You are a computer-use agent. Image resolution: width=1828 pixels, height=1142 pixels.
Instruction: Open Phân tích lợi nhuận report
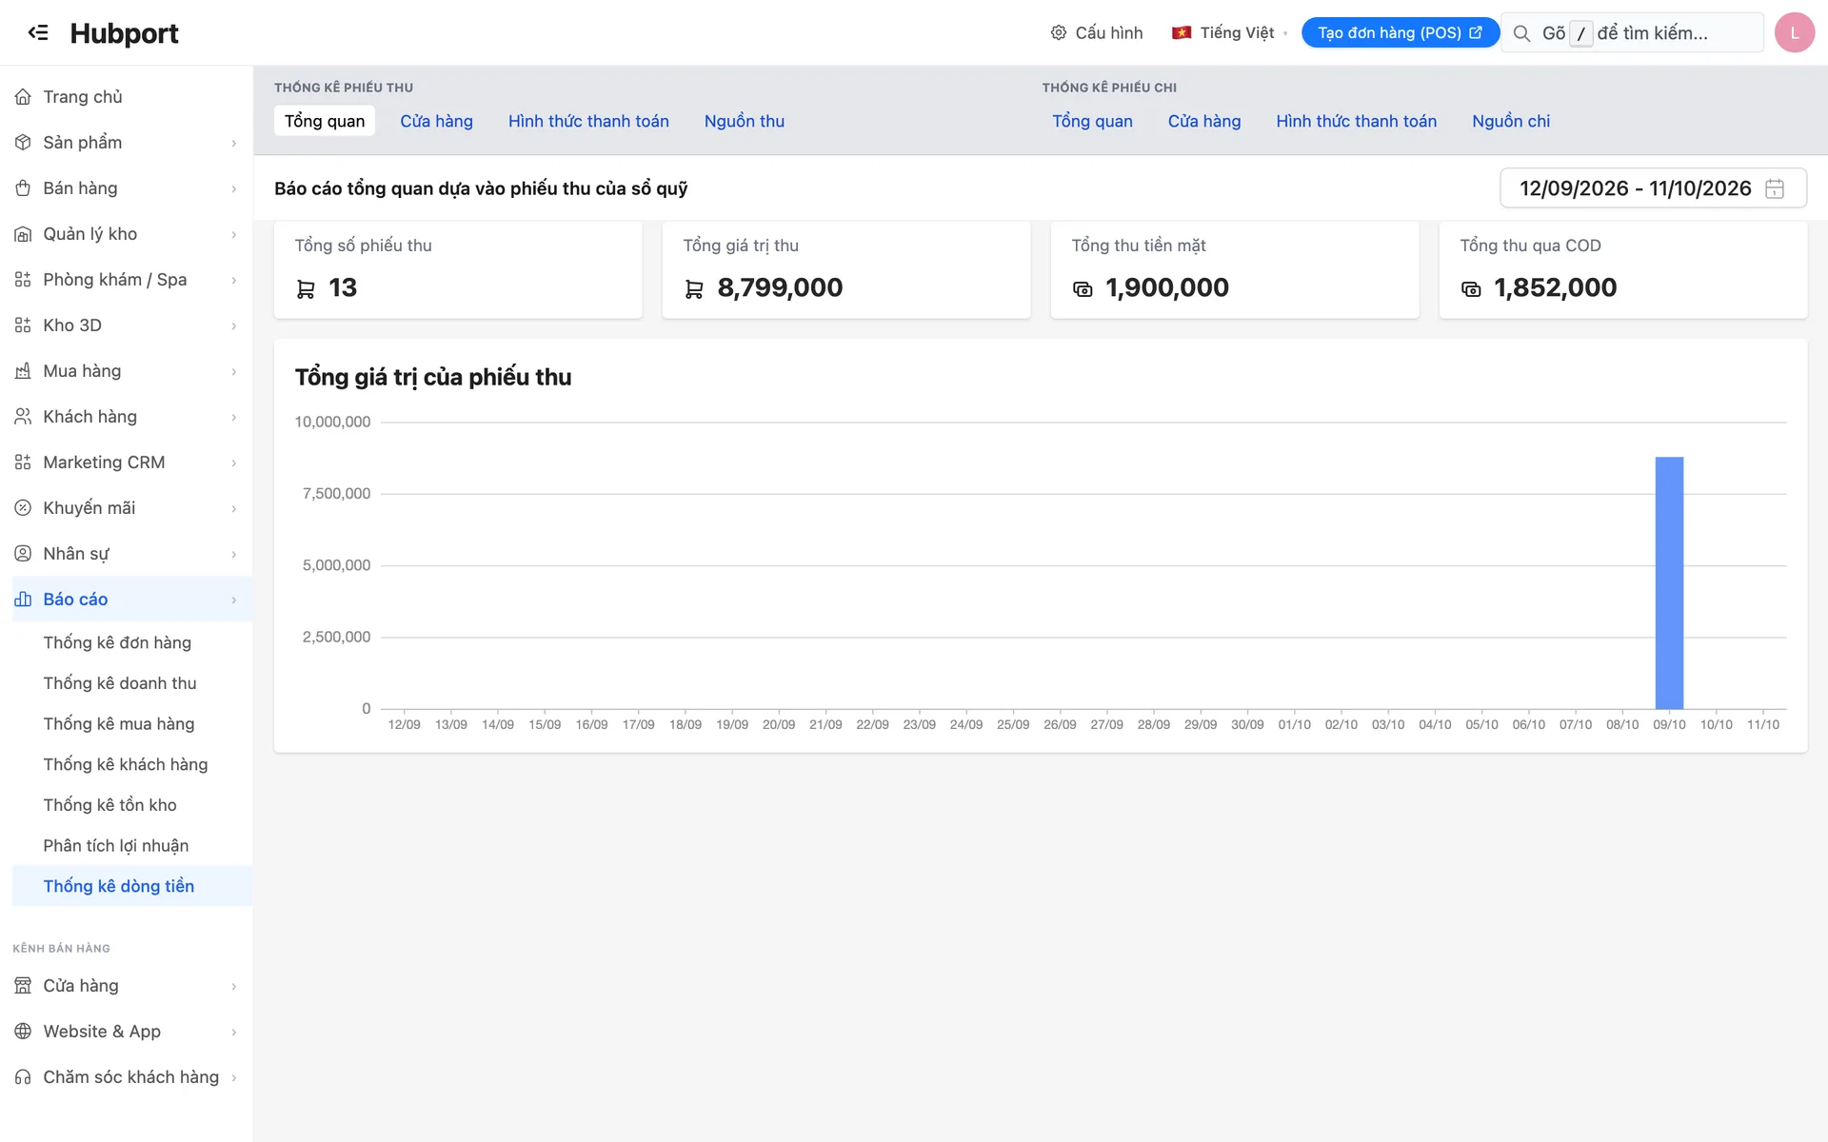[116, 846]
